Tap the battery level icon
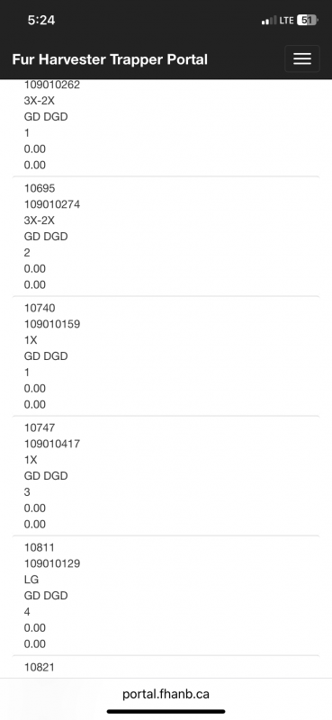 307,20
